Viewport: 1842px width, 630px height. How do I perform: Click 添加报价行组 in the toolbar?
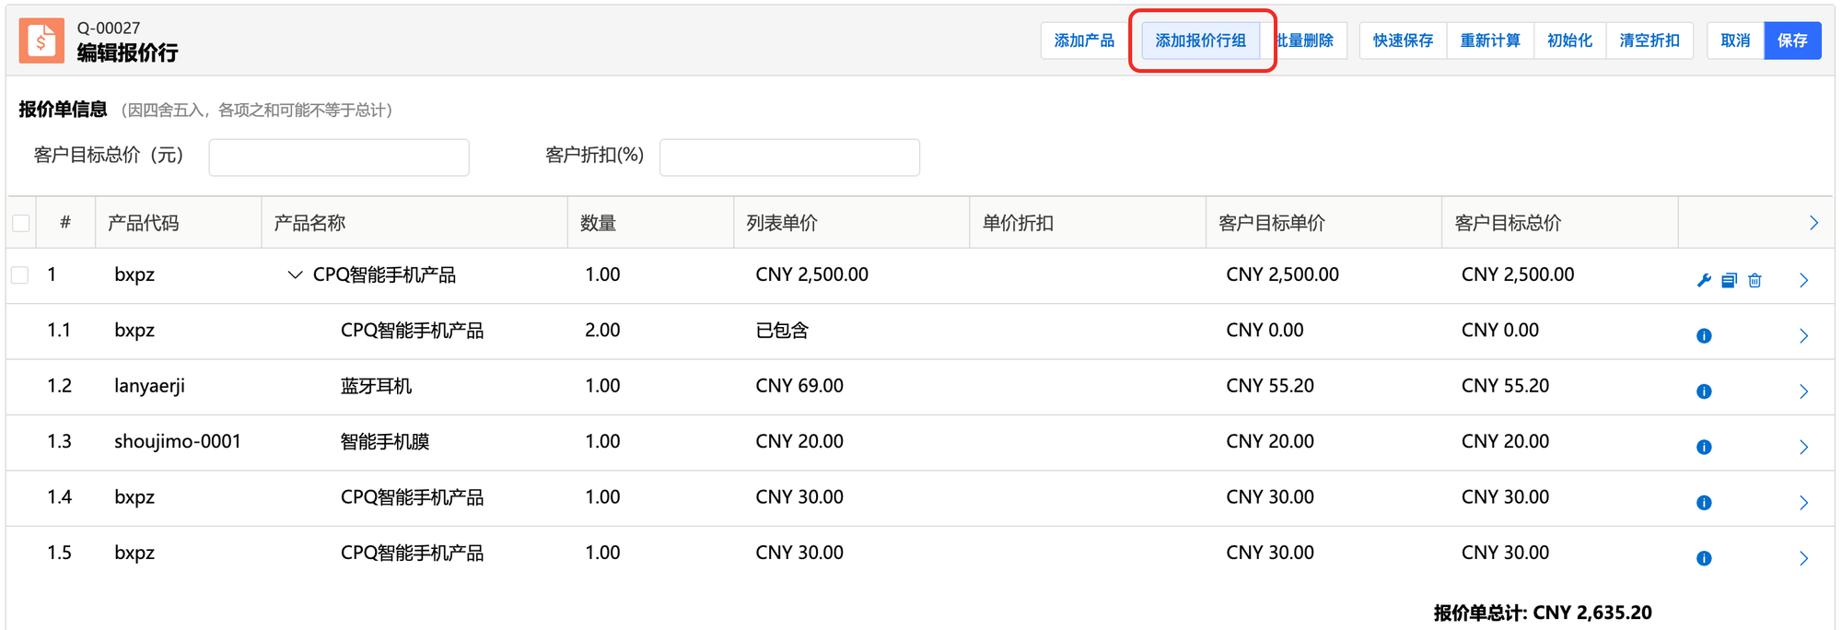(x=1200, y=41)
